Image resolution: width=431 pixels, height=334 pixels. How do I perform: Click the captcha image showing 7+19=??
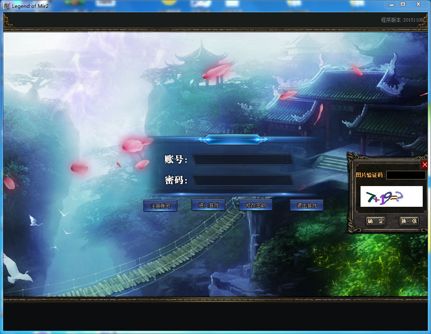coord(391,196)
